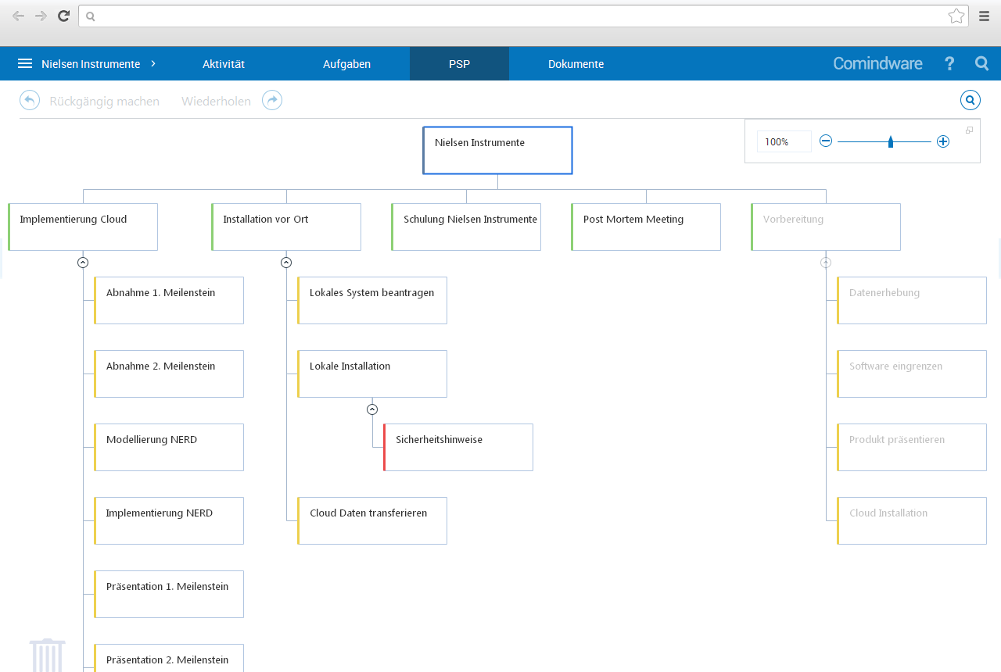Select the Präsentation 1. Meilenstein node

pos(169,594)
